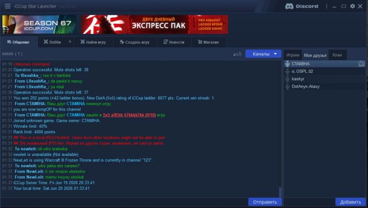The height and width of the screenshot is (208, 368).
Task: Select the Мои друзья tab
Action: point(315,55)
